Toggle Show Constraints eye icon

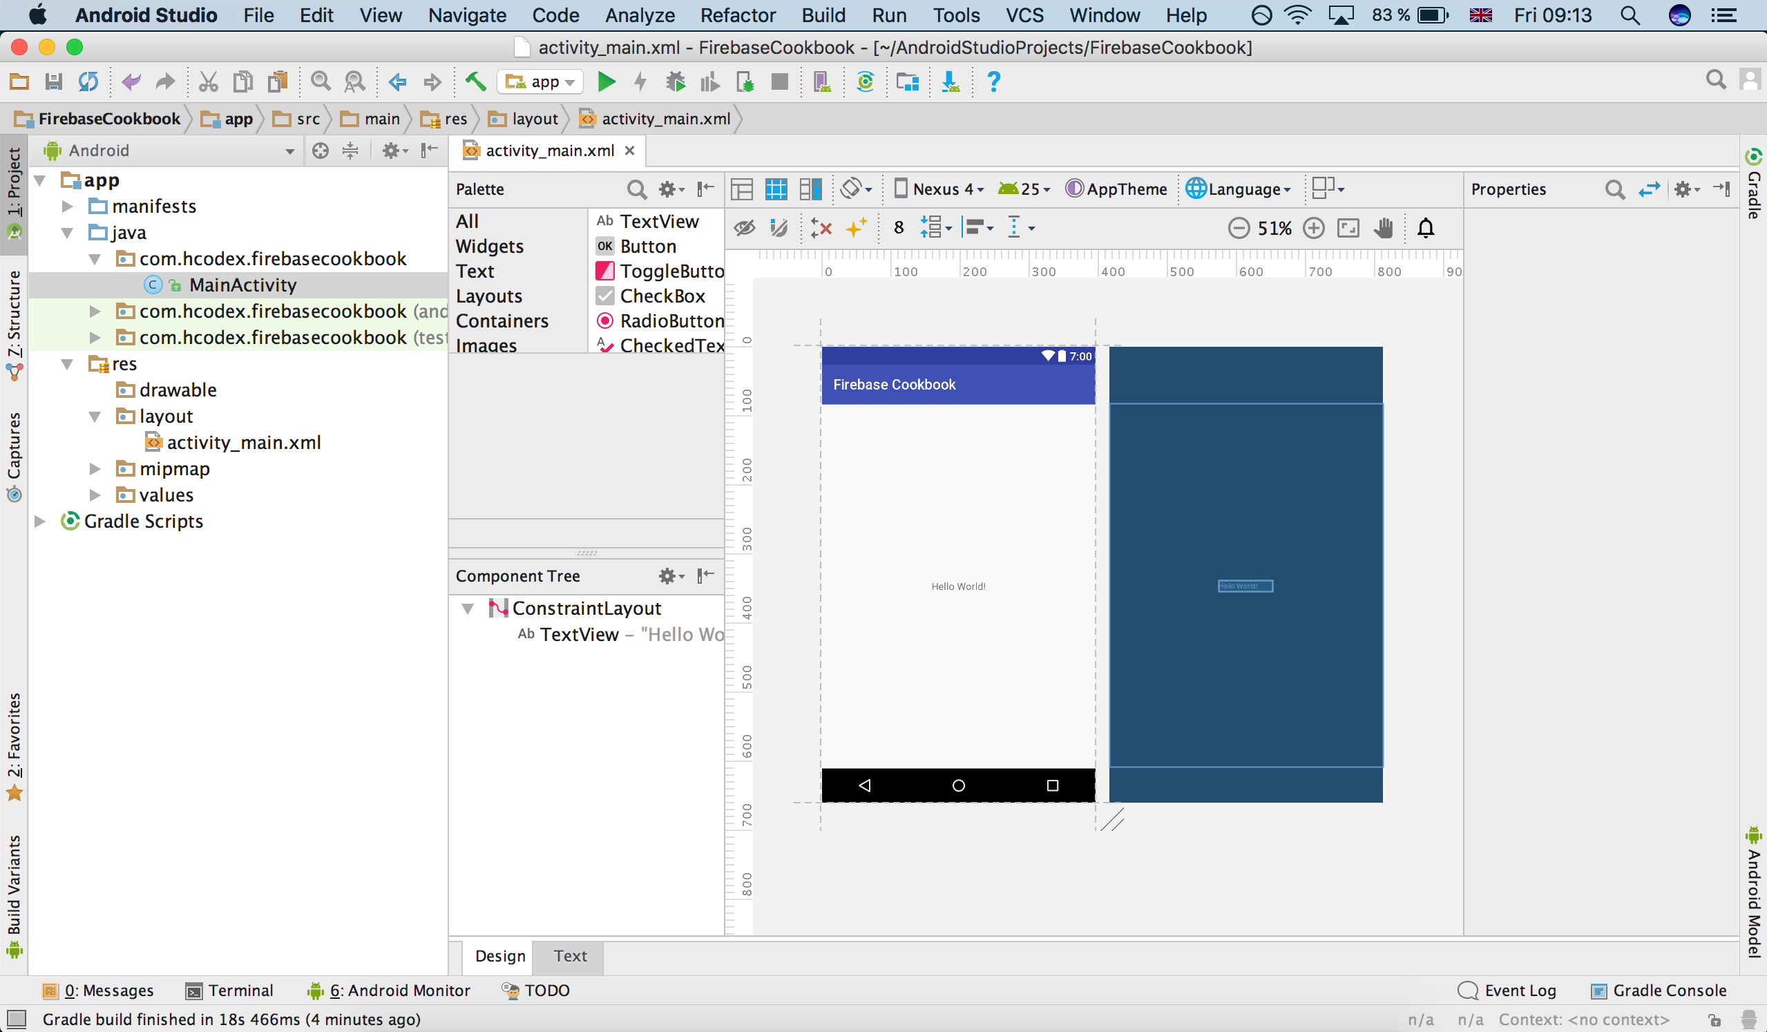[x=745, y=228]
